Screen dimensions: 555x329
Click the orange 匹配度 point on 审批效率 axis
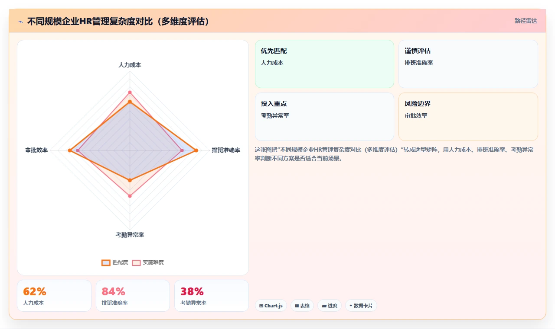click(x=70, y=150)
